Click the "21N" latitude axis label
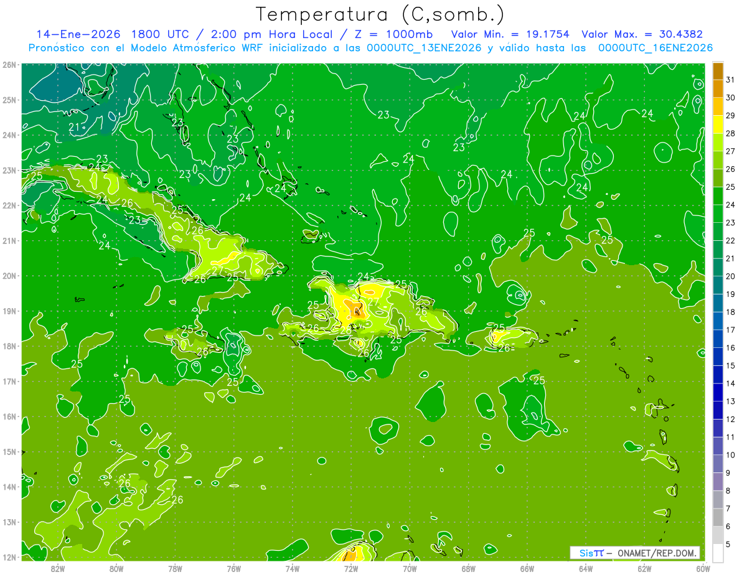 (9, 240)
